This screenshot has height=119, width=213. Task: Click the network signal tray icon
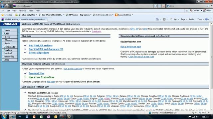pyautogui.click(x=193, y=117)
